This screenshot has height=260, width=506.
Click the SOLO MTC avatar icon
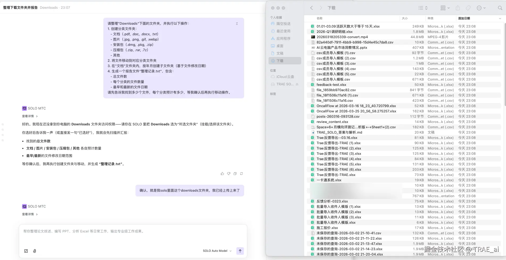[x=24, y=108]
